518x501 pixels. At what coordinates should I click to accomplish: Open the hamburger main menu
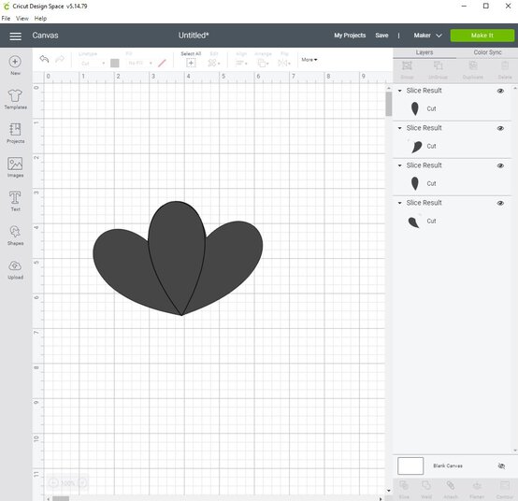(x=15, y=36)
